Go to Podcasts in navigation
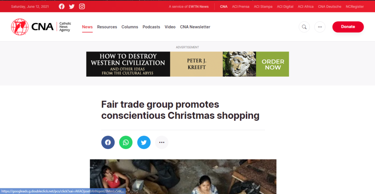Viewport: 375px width, 194px height. tap(151, 27)
